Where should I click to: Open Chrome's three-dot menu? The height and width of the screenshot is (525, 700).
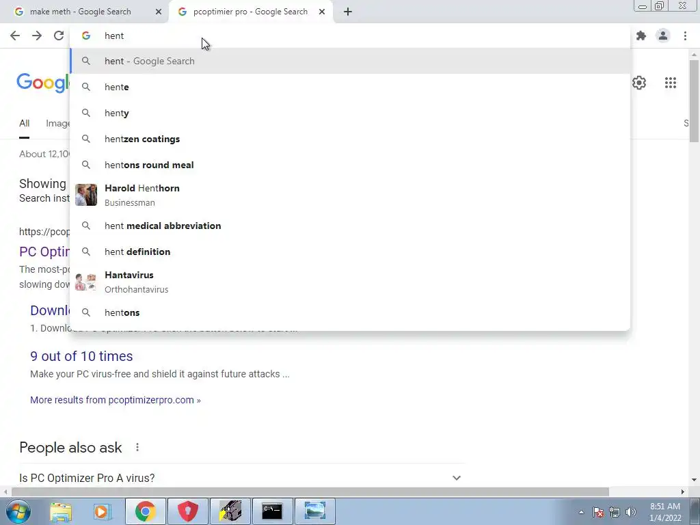pyautogui.click(x=685, y=36)
